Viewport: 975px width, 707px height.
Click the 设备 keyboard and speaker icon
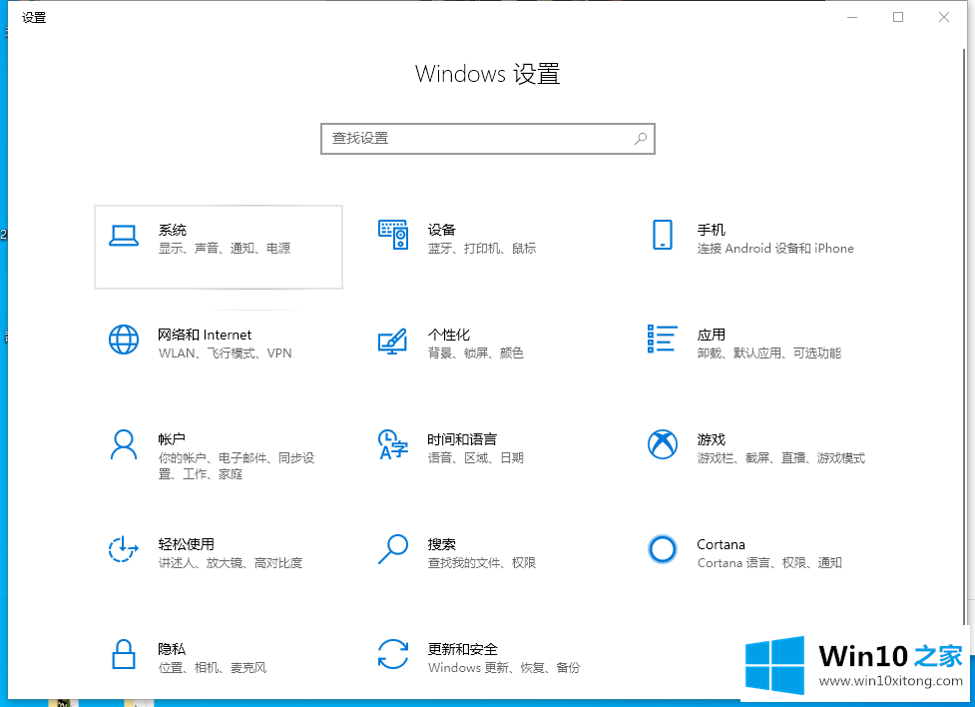tap(393, 235)
